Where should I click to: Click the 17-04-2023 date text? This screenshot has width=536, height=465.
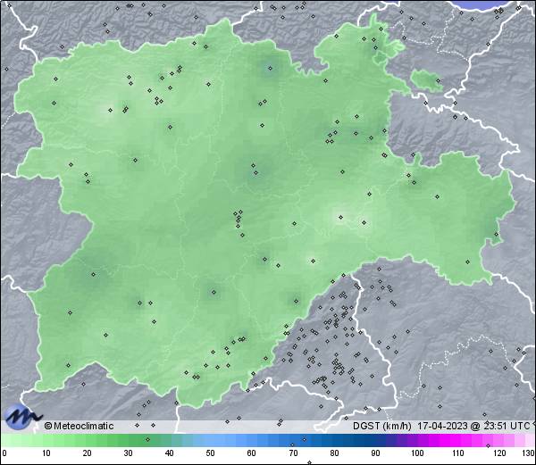[x=442, y=426]
